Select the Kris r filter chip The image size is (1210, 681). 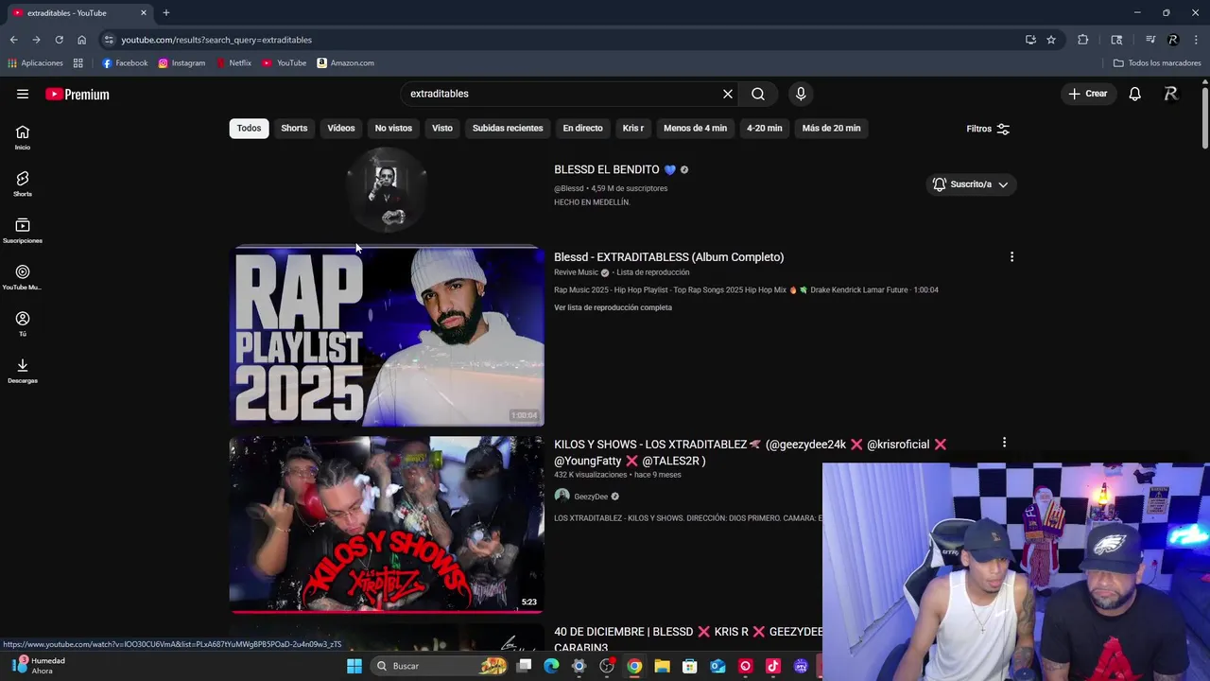coord(633,129)
